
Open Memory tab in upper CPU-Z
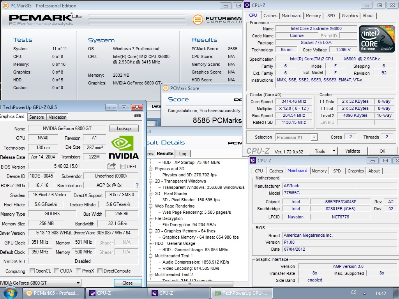313,16
